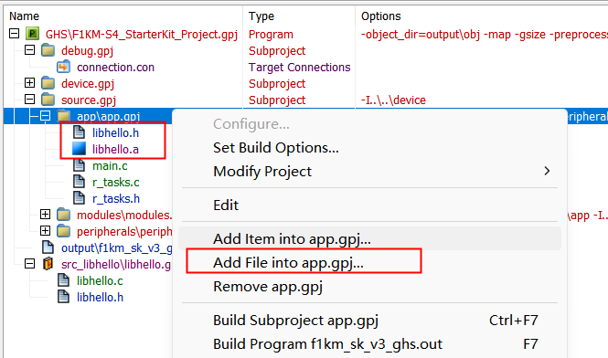This screenshot has width=608, height=358.
Task: Click the blue libhello.a library icon
Action: (80, 149)
